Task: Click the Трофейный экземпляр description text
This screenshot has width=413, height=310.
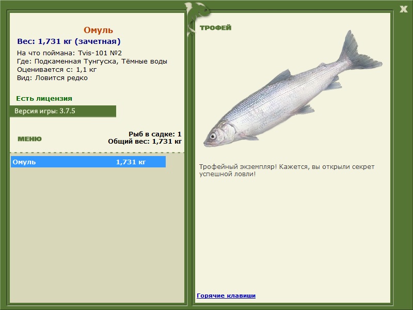Action: point(287,171)
